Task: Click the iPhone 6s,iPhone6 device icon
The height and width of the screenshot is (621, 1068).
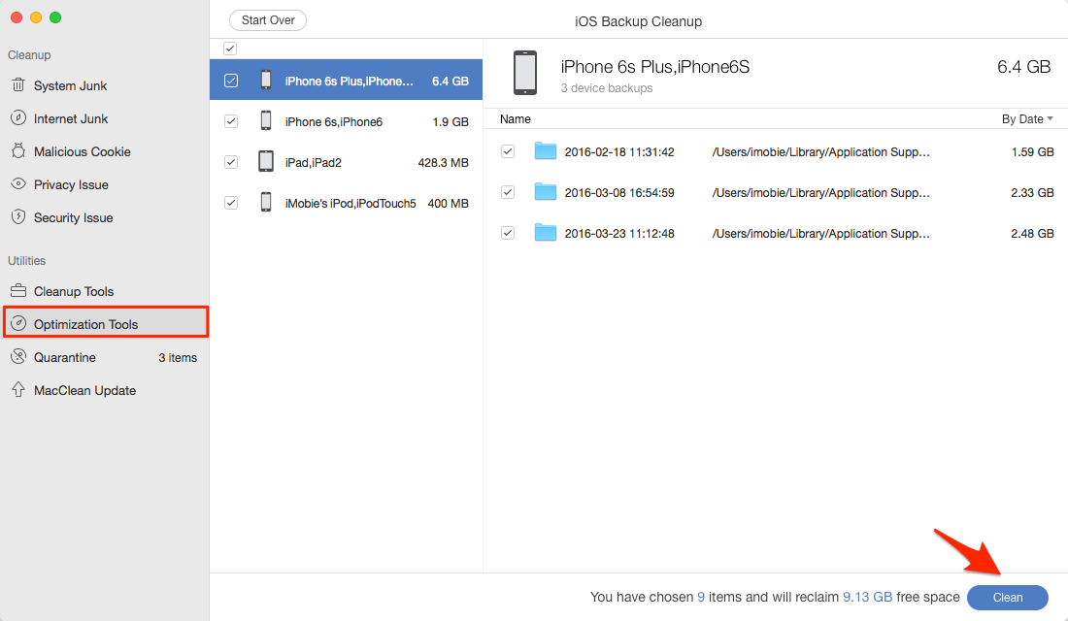Action: coord(266,121)
